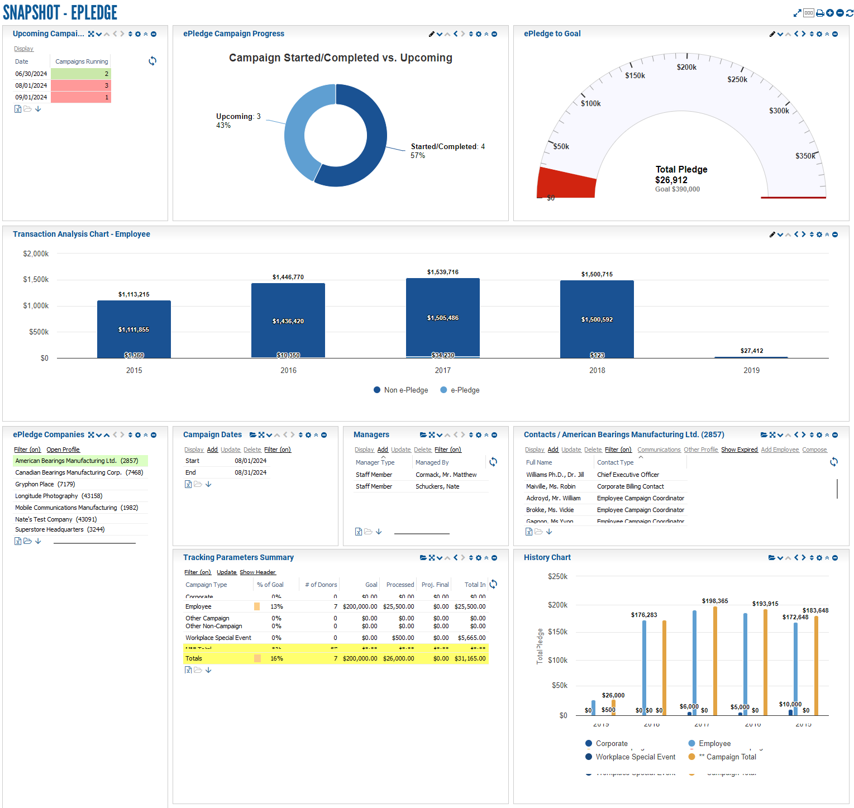The image size is (854, 808).
Task: Maximize the Managers panel
Action: click(x=432, y=435)
